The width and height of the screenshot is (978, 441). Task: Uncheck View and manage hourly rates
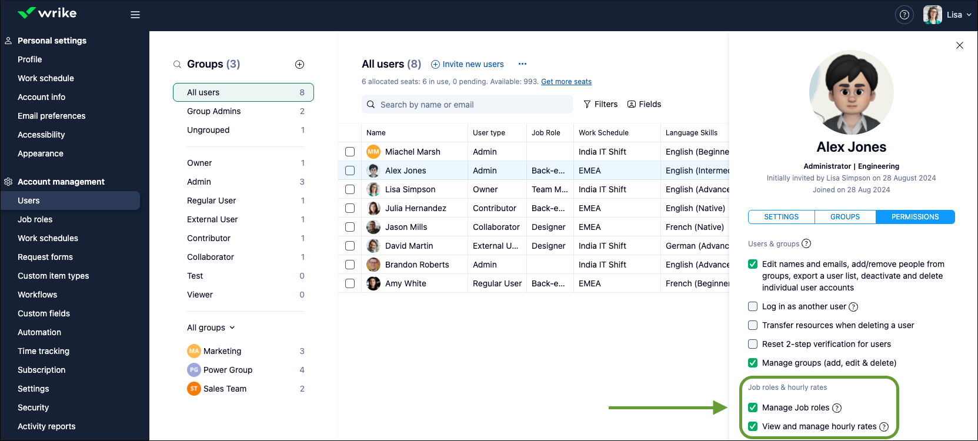pyautogui.click(x=753, y=426)
